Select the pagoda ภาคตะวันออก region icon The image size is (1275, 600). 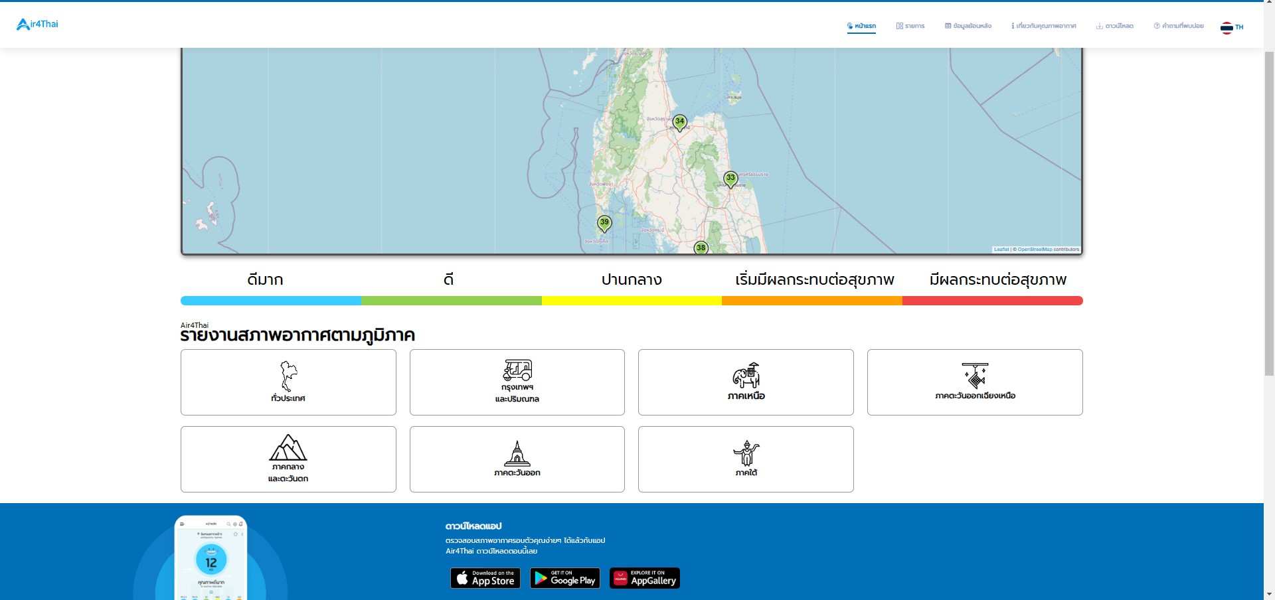coord(517,454)
